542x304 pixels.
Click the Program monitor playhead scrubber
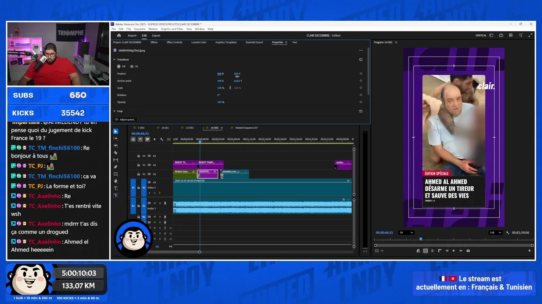420,239
